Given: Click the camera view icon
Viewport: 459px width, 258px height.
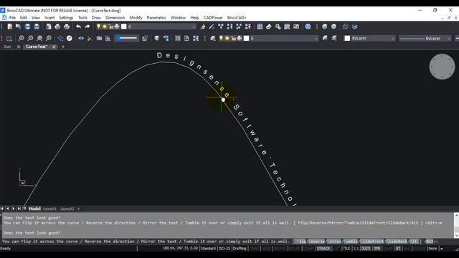Looking at the screenshot, I should [99, 38].
